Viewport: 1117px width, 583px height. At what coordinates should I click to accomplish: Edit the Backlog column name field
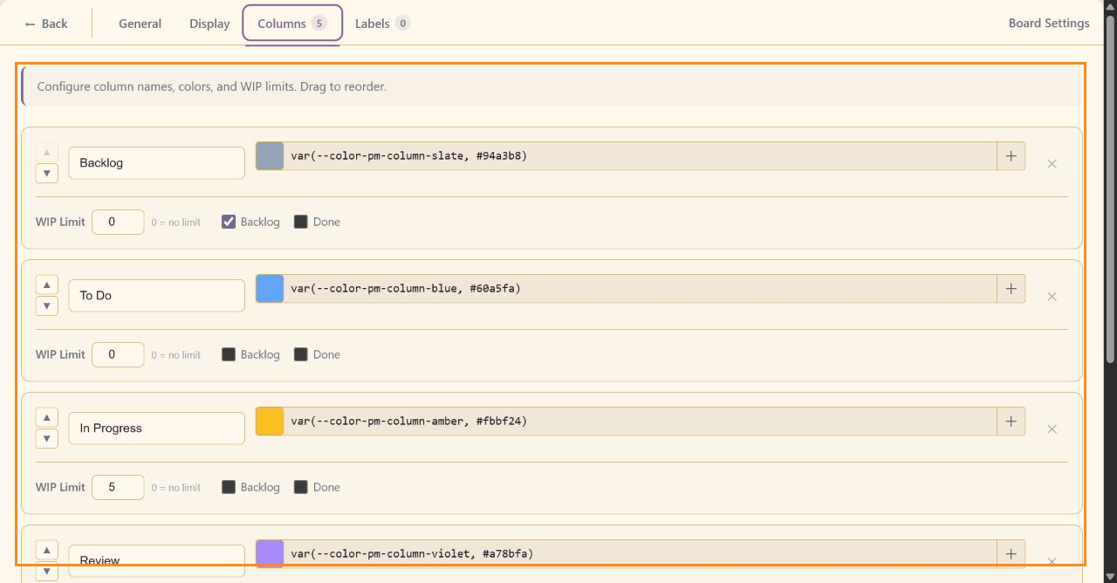(x=157, y=163)
